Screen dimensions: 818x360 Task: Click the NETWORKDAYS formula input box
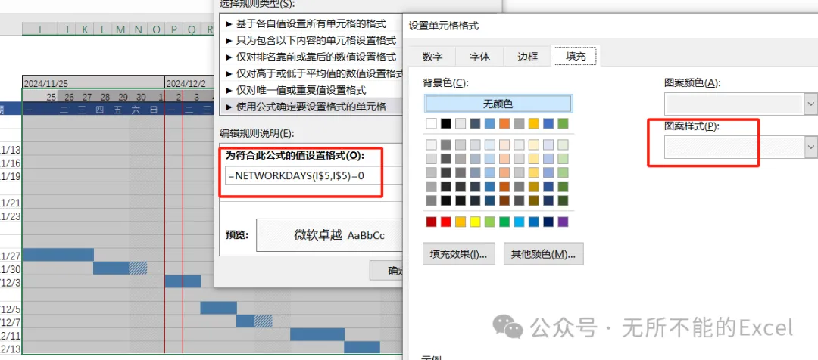pos(313,176)
